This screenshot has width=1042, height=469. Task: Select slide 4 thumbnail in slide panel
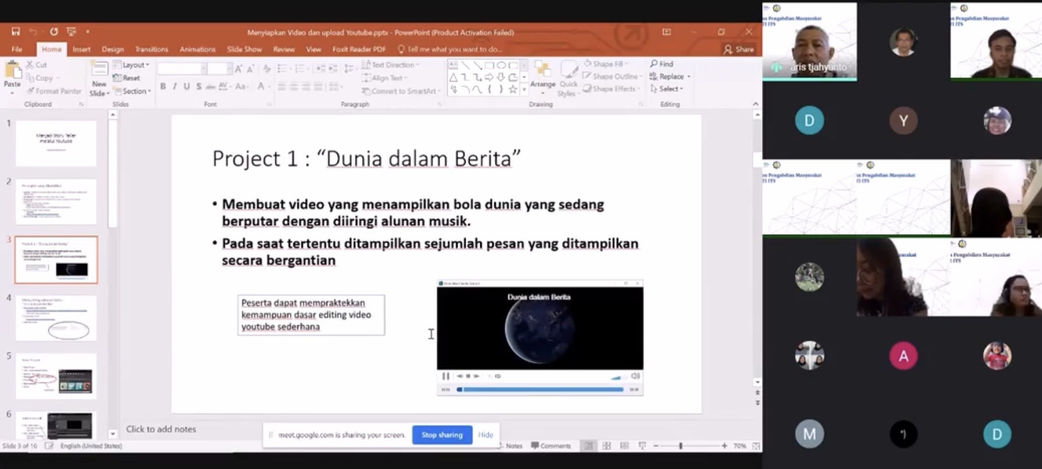[56, 318]
